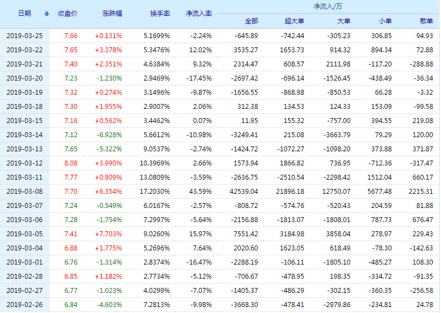Click the +7.703% change value

pyautogui.click(x=108, y=234)
